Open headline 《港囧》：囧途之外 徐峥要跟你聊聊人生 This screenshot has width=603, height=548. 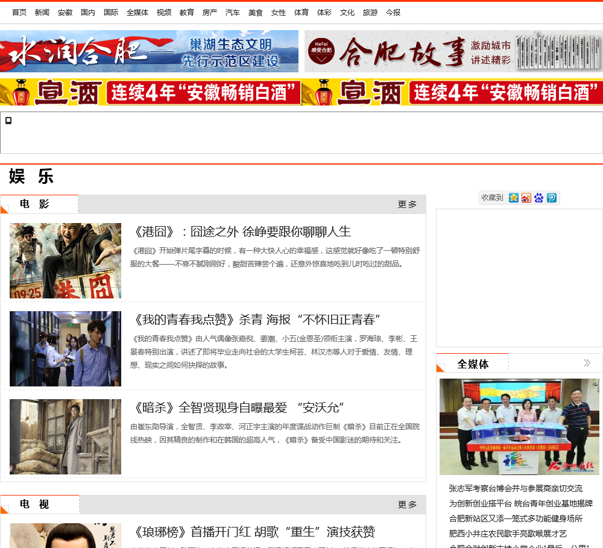pos(242,231)
